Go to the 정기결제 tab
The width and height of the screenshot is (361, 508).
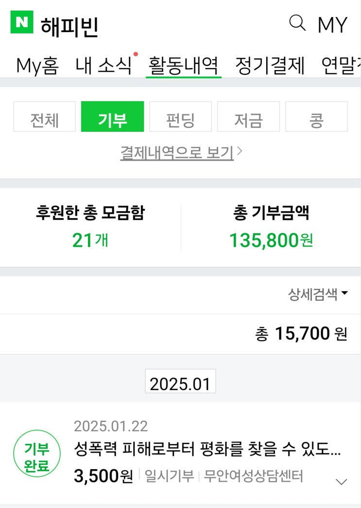pyautogui.click(x=270, y=65)
